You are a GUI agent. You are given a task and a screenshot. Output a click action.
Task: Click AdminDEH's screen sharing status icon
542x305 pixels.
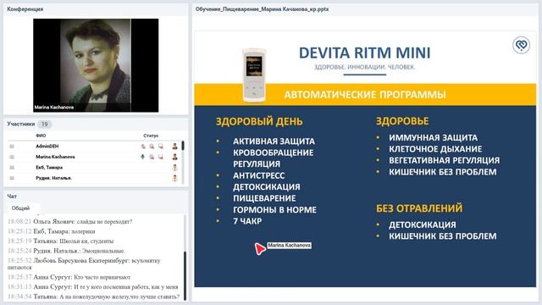tap(161, 147)
